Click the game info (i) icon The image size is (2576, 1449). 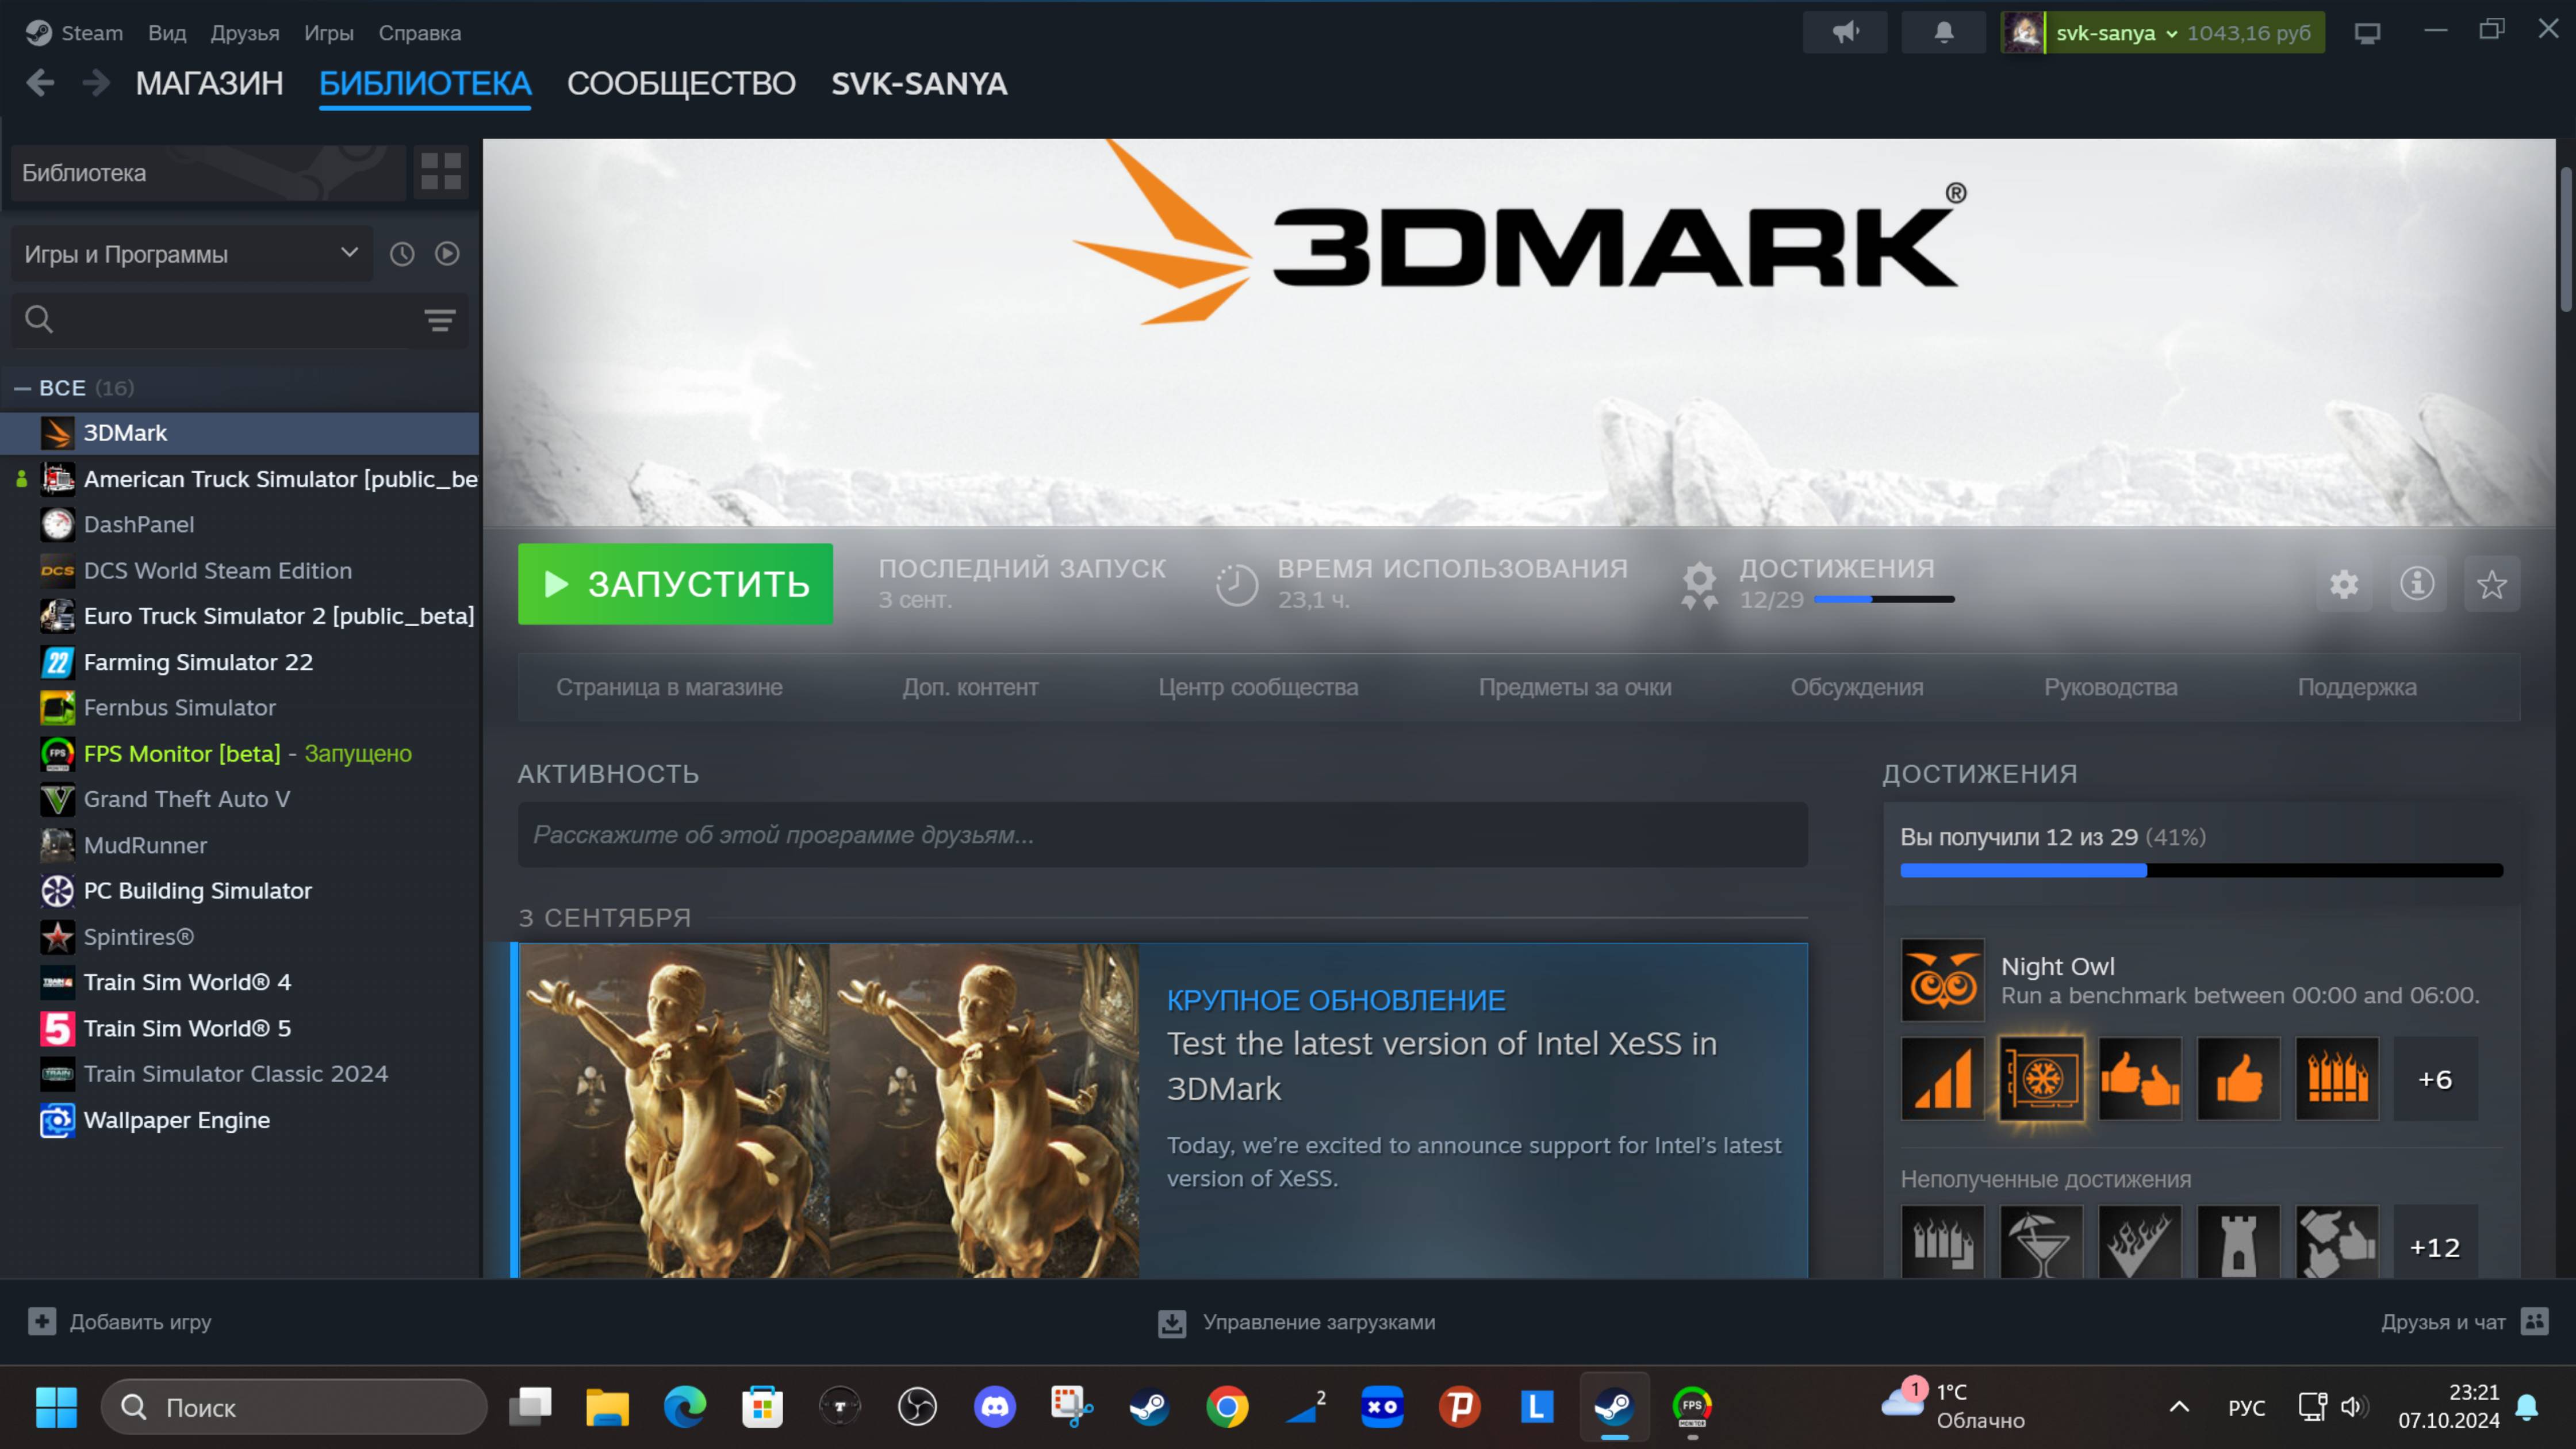(x=2418, y=584)
